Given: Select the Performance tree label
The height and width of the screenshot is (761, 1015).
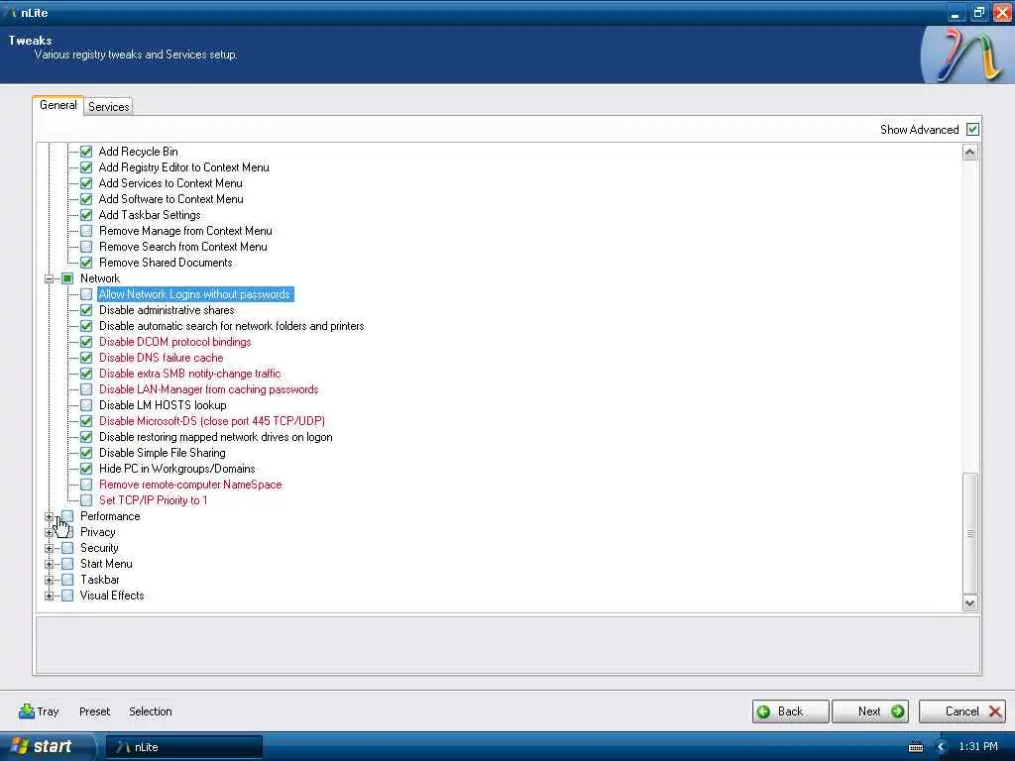Looking at the screenshot, I should [x=110, y=516].
